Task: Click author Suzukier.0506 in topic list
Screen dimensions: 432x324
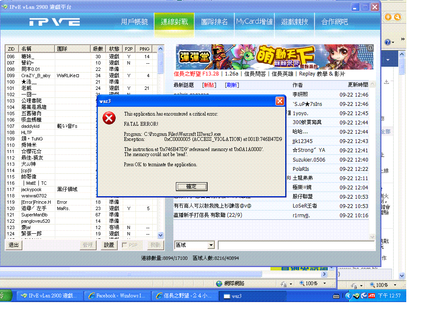Action: pos(309,160)
